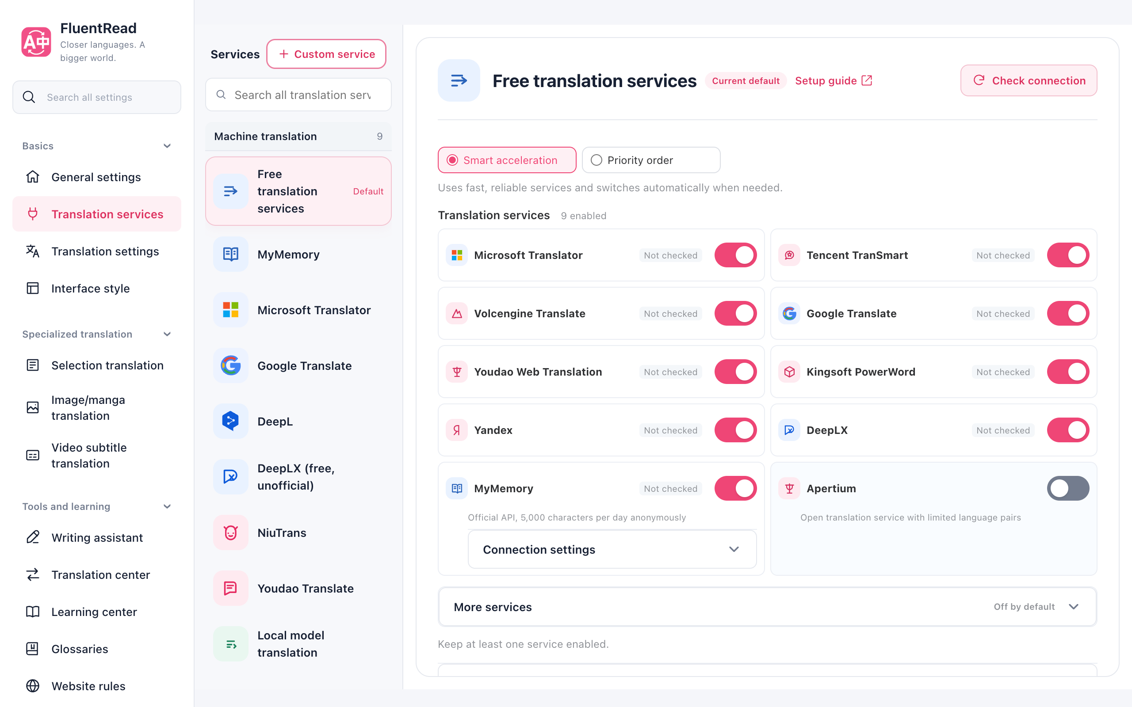This screenshot has width=1132, height=707.
Task: Expand the MyMemory Connection settings dropdown
Action: pos(612,549)
